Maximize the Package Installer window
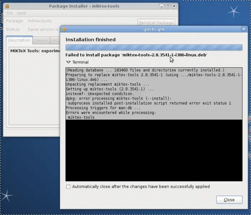Image resolution: width=251 pixels, height=215 pixels. 168,6
